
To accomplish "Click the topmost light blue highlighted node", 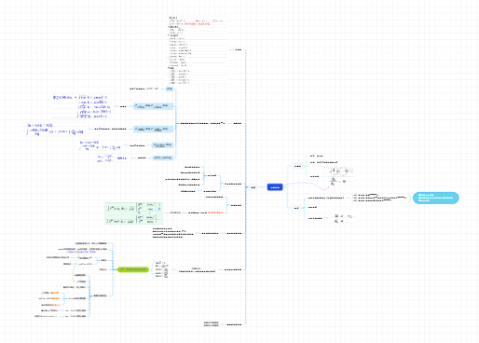I will 170,89.
